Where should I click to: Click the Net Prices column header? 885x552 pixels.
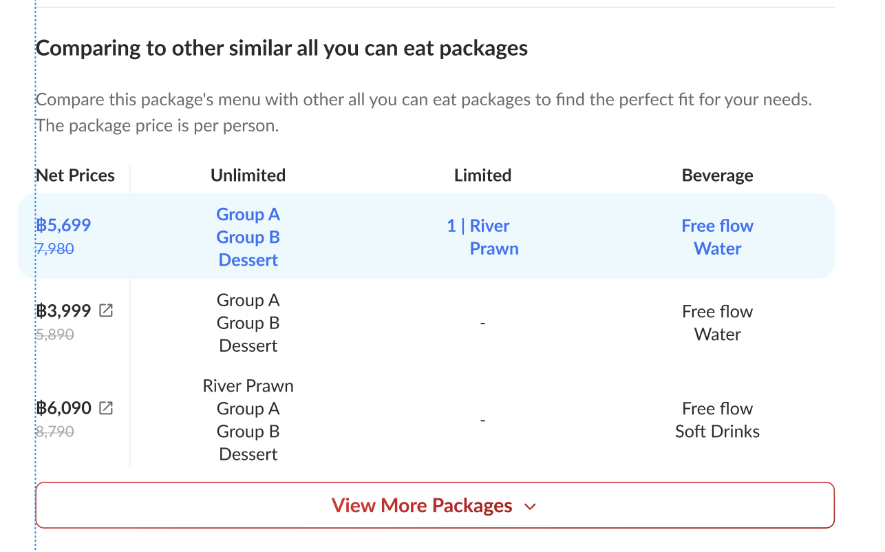click(x=76, y=176)
